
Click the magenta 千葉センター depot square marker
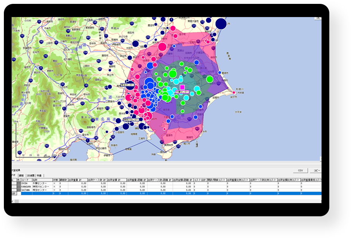(182, 87)
